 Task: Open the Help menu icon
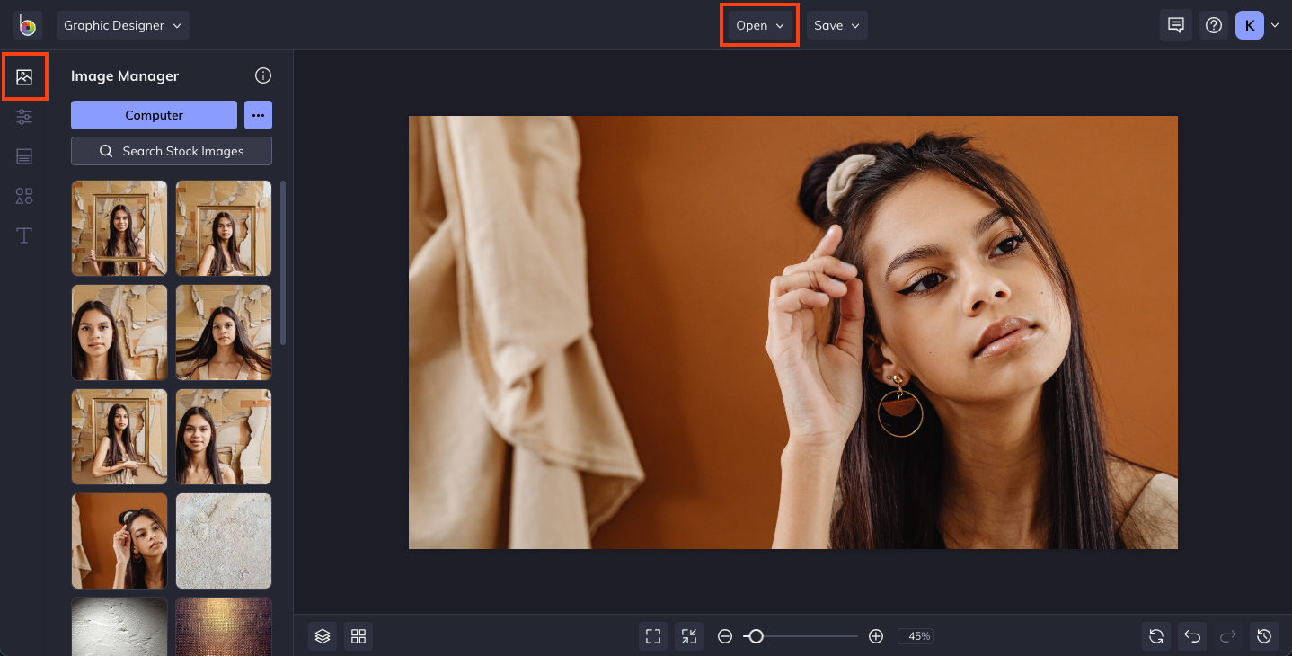tap(1213, 25)
